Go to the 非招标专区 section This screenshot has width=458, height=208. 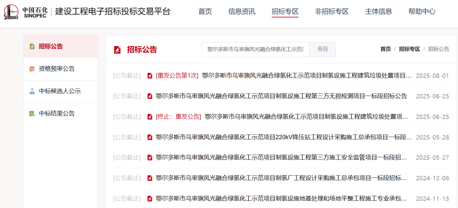click(x=332, y=12)
